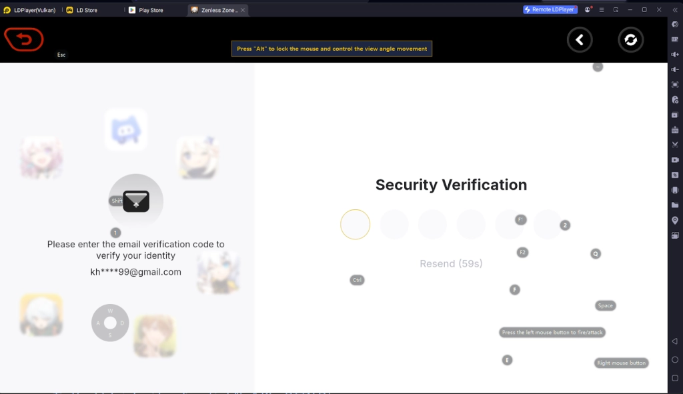Open the operation recorder mouse icon

[675, 100]
